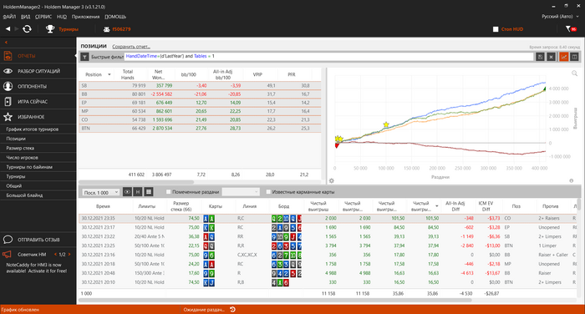Open the Сервис menu
This screenshot has width=585, height=314.
(x=43, y=17)
